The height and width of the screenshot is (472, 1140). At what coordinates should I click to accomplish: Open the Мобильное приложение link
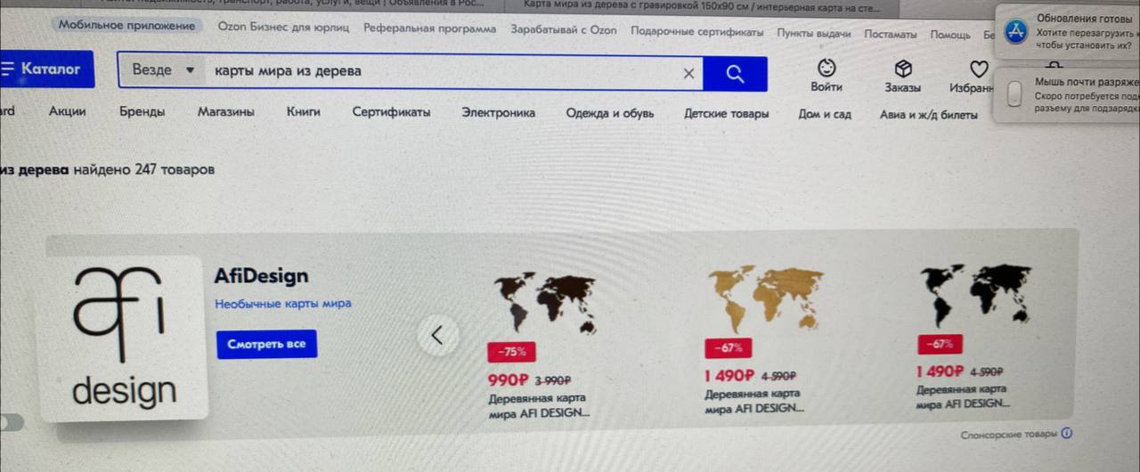126,26
